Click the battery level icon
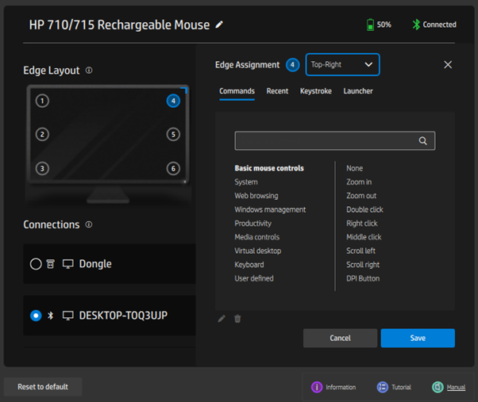The image size is (478, 402). (370, 25)
